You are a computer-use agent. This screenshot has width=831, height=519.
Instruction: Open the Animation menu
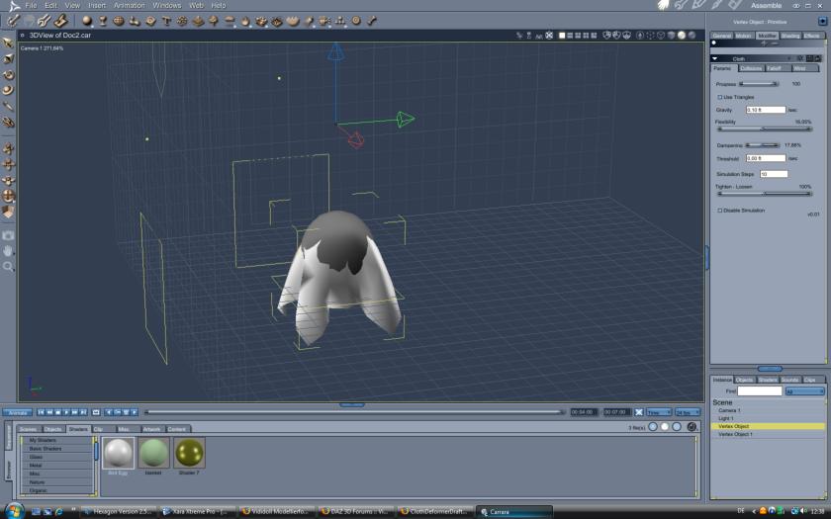click(130, 5)
